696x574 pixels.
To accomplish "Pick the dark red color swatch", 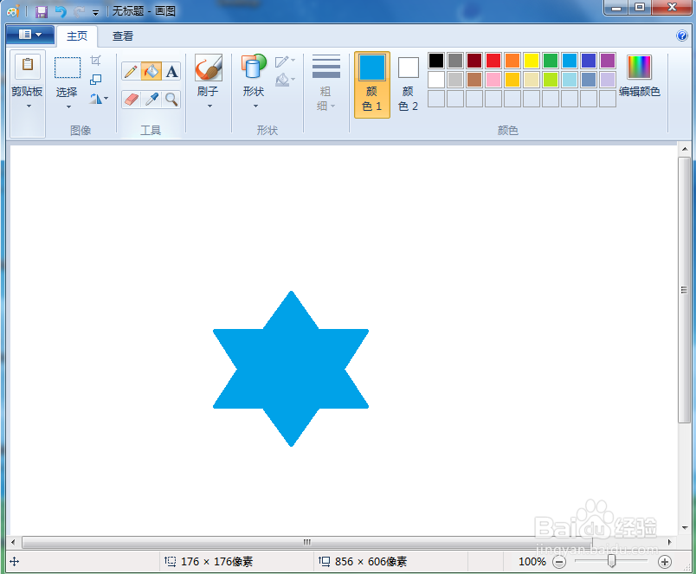I will click(x=474, y=61).
